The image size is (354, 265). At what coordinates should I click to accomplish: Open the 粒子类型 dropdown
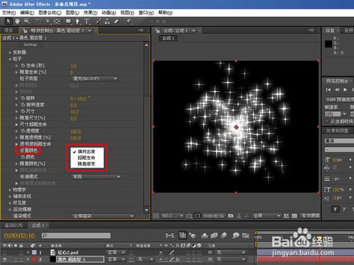pos(95,78)
